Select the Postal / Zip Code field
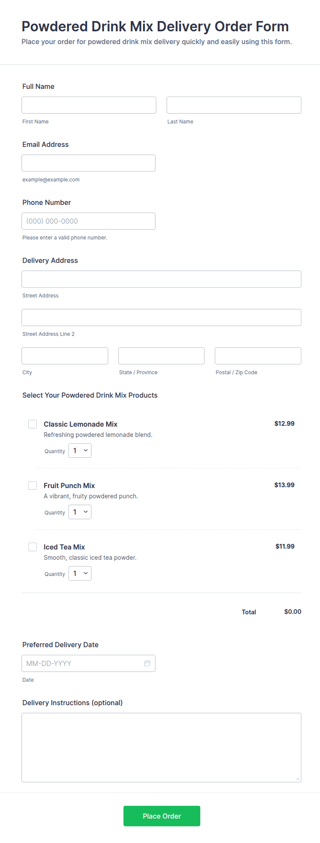The height and width of the screenshot is (843, 320). 258,356
